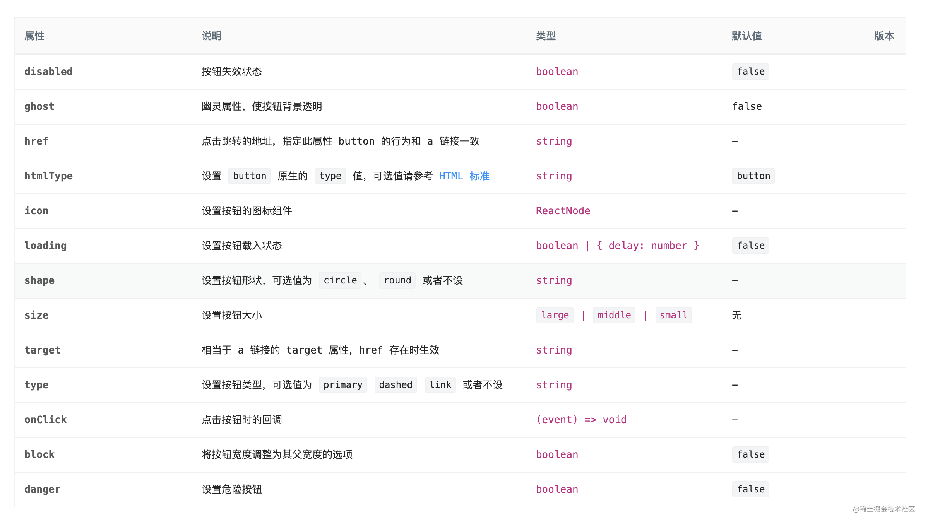Select the middle tag in size row

click(614, 315)
